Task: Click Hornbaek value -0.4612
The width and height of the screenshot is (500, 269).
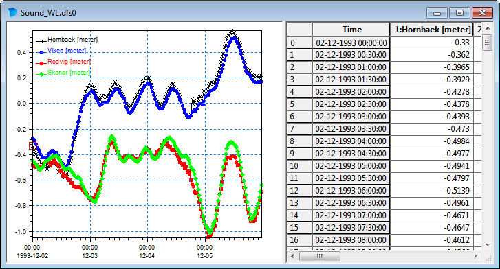Action: pos(432,240)
